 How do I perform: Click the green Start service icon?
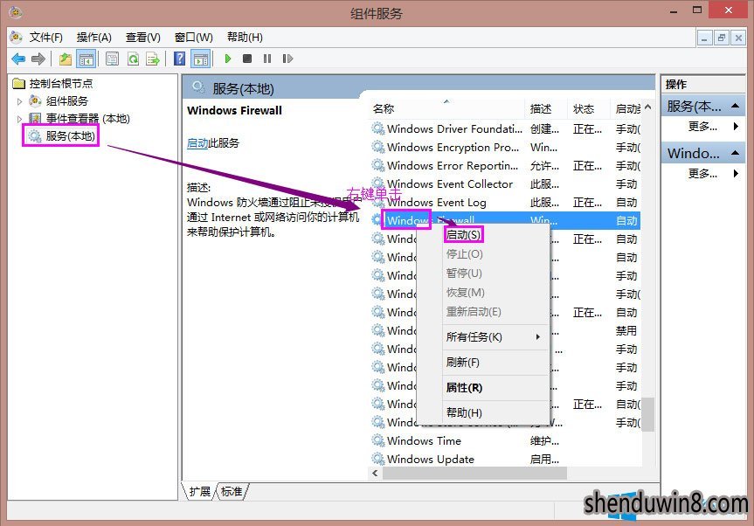coord(228,59)
